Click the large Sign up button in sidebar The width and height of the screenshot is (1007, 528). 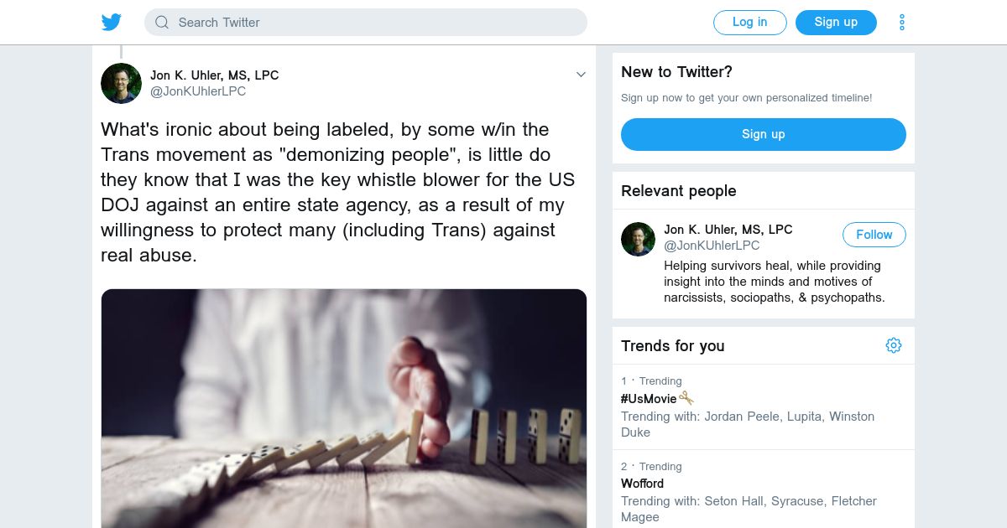[x=763, y=134]
